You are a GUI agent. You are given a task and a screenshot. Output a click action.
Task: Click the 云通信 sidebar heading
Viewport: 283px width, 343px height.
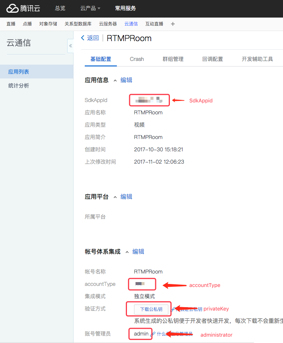tap(19, 43)
